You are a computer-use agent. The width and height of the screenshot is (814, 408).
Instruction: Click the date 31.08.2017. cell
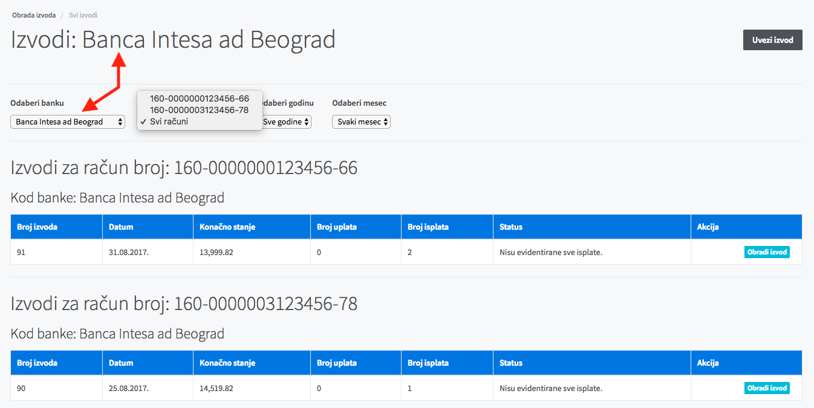pyautogui.click(x=148, y=252)
